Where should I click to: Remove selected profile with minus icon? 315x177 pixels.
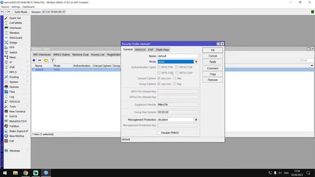(x=39, y=60)
